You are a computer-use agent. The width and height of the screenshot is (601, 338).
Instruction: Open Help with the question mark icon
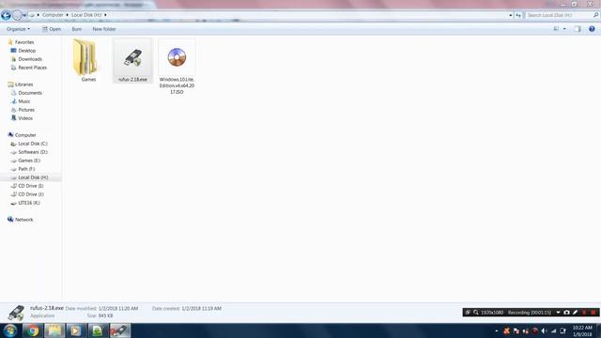[592, 29]
